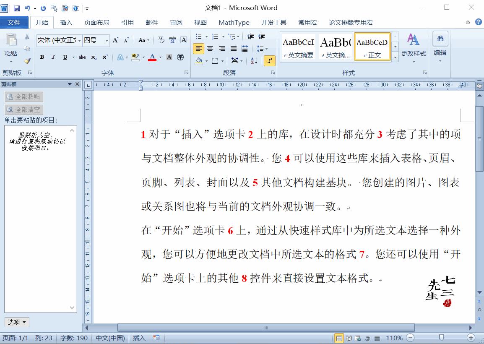The image size is (484, 344).
Task: Select the 正文 quick style
Action: tap(372, 46)
